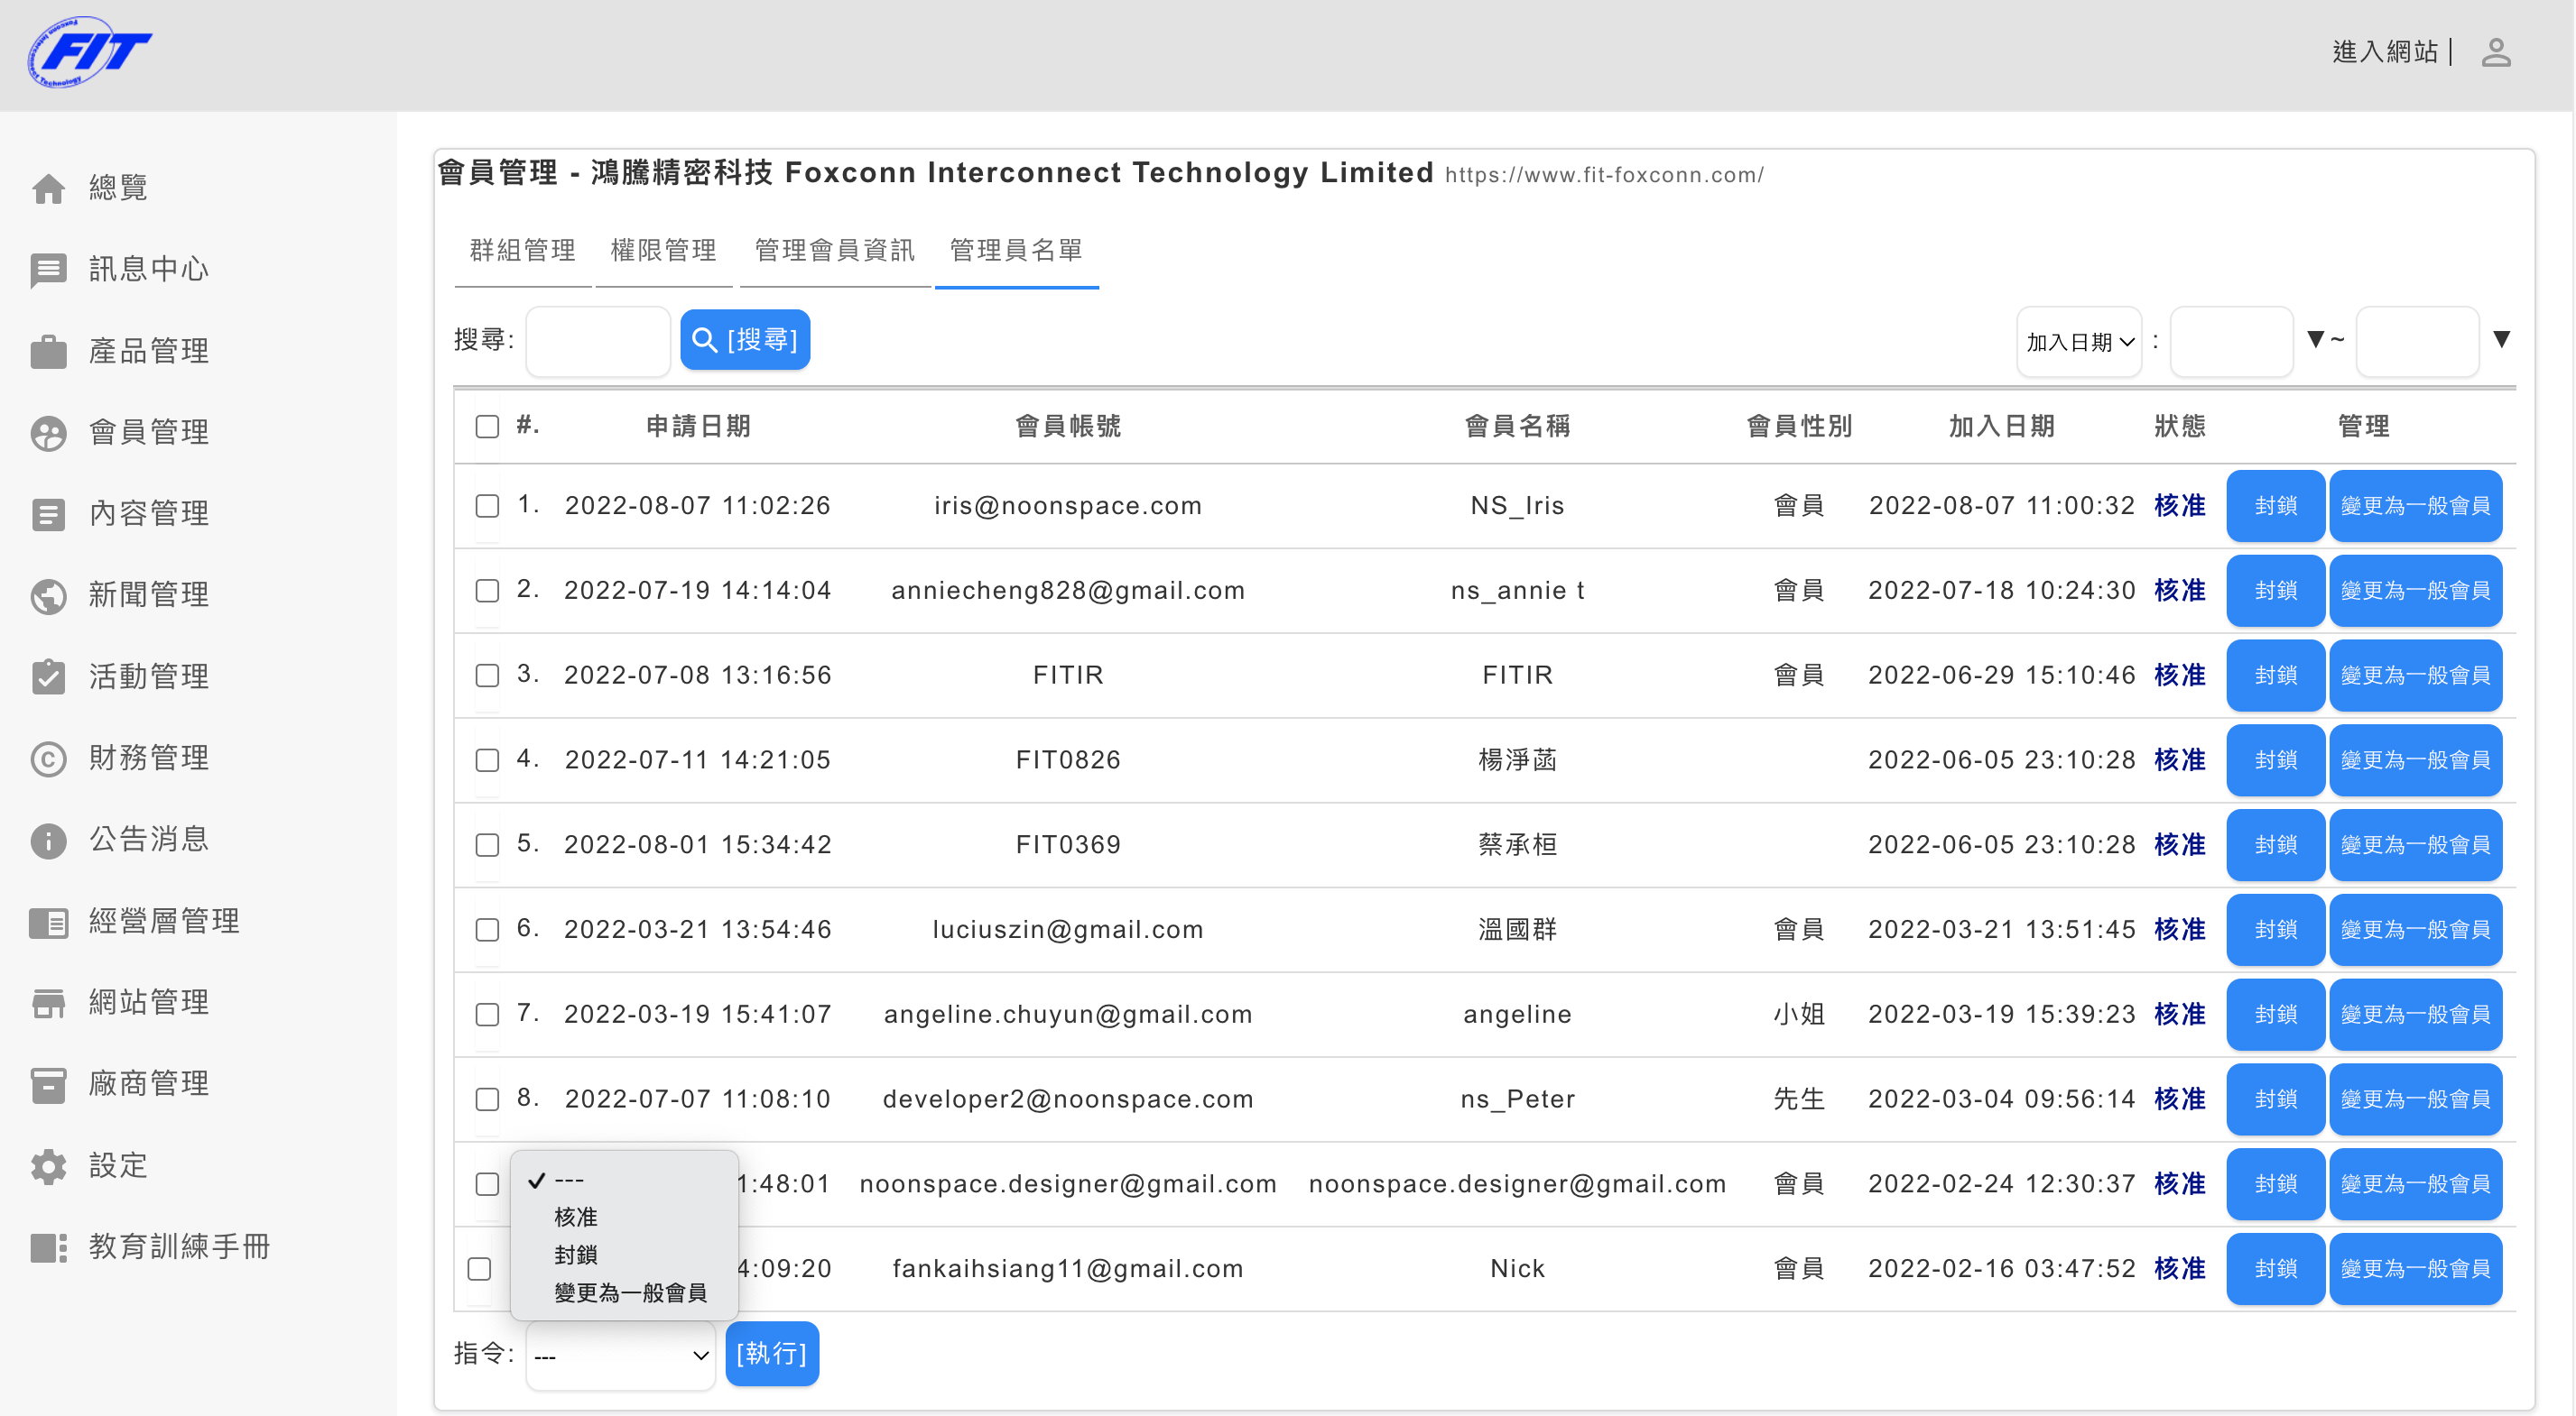Image resolution: width=2576 pixels, height=1416 pixels.
Task: Open the 指令 command dropdown
Action: pos(621,1355)
